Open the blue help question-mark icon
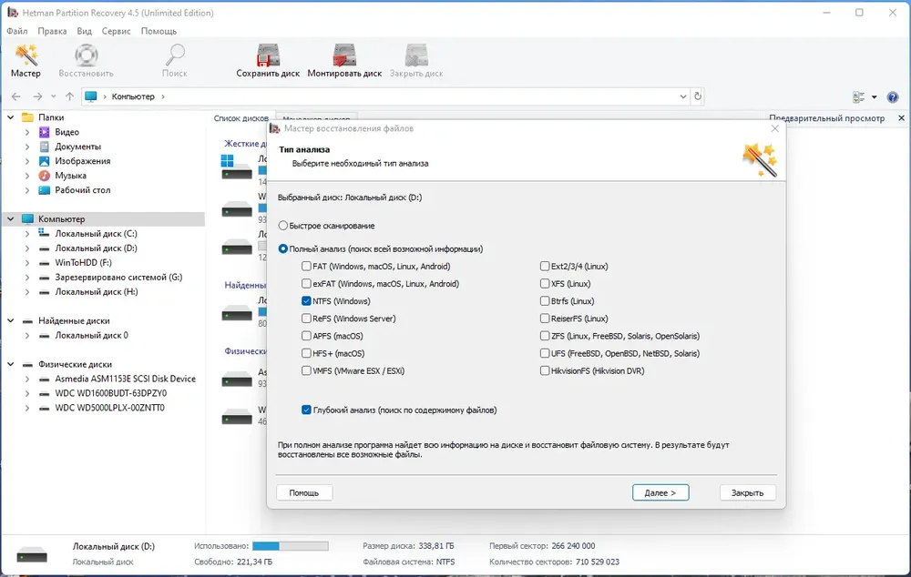Image resolution: width=911 pixels, height=577 pixels. 893,97
